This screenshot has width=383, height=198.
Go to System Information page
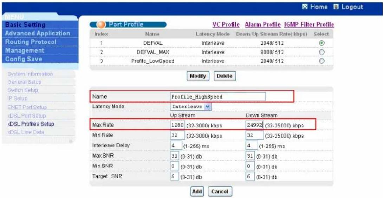coord(30,74)
